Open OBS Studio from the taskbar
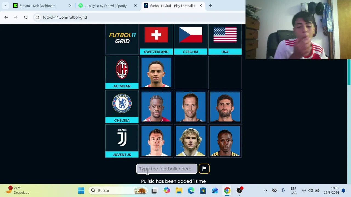351x197 pixels. (x=239, y=190)
